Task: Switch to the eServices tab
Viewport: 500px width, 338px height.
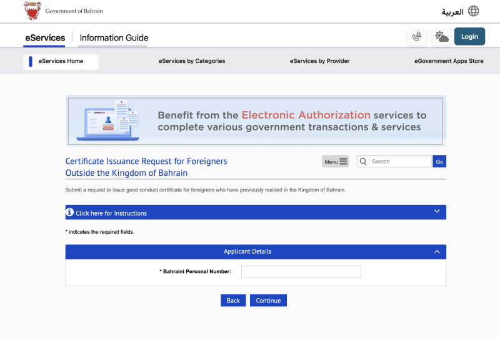Action: click(45, 38)
